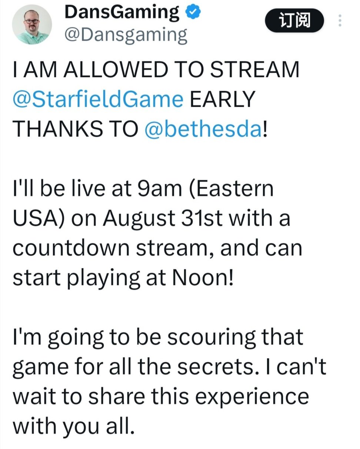Click the DansGaming display name
The image size is (360, 449).
[x=122, y=13]
